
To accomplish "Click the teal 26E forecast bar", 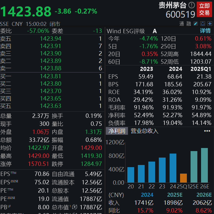I will (x=204, y=165).
